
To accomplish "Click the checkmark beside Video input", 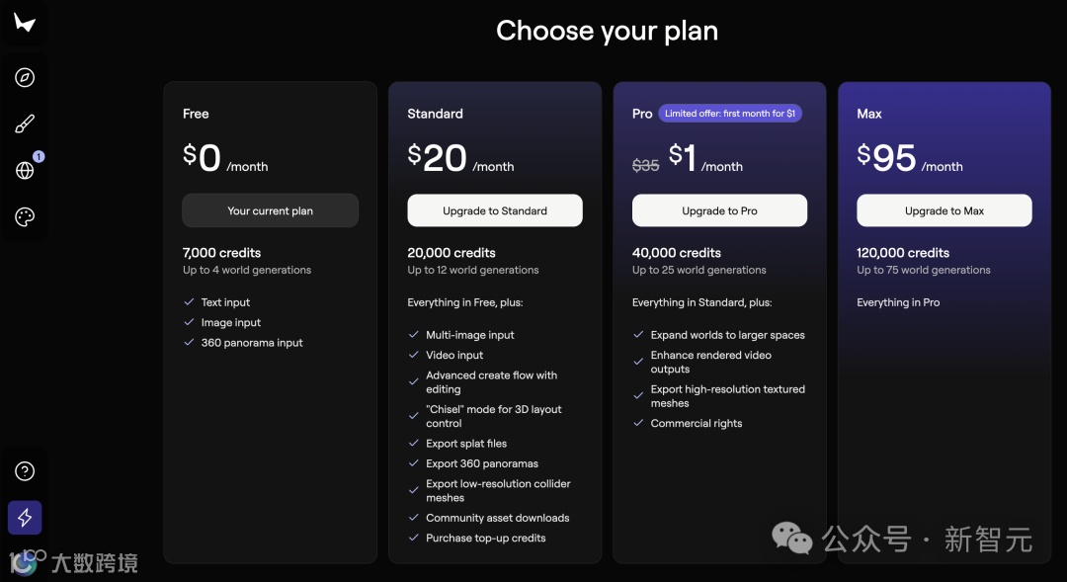I will [415, 355].
